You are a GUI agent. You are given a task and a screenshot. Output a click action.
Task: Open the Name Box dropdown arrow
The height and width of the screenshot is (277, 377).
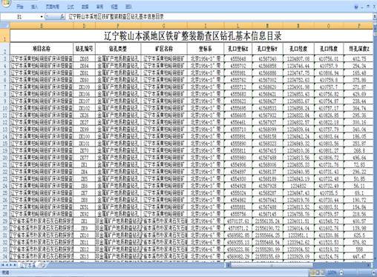click(42, 17)
